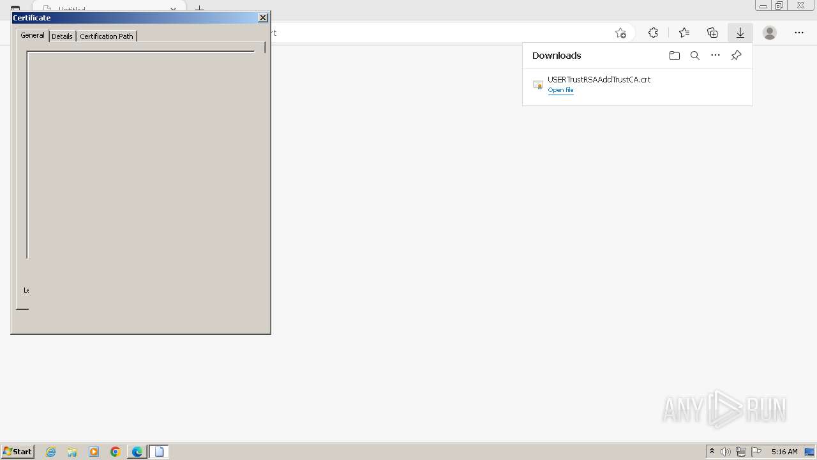Click the Show desktop button
Image resolution: width=817 pixels, height=460 pixels.
[810, 452]
